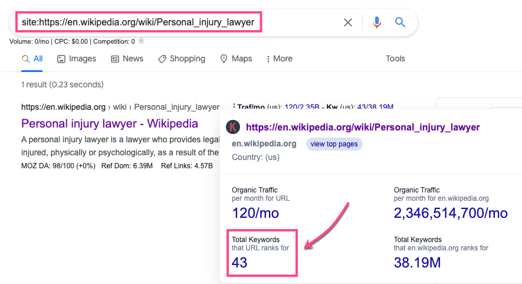Start voice search with the microphone icon
The image size is (522, 284).
pos(377,22)
